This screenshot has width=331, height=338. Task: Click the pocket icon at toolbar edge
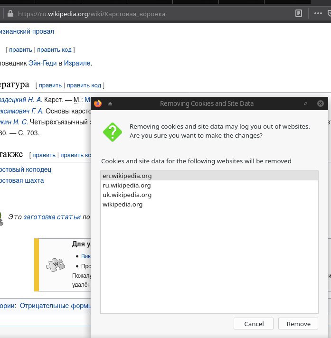tap(329, 14)
